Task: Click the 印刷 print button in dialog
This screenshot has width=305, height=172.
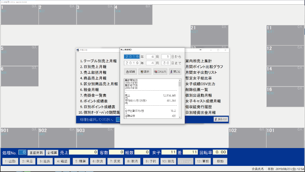Action: click(130, 72)
